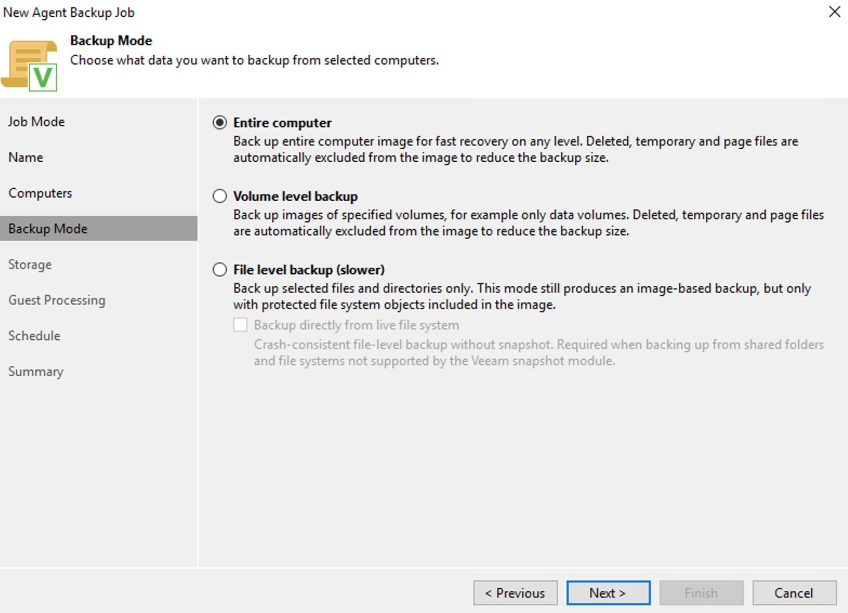Click the Entire computer label text
Viewport: 848px width, 613px height.
(282, 123)
